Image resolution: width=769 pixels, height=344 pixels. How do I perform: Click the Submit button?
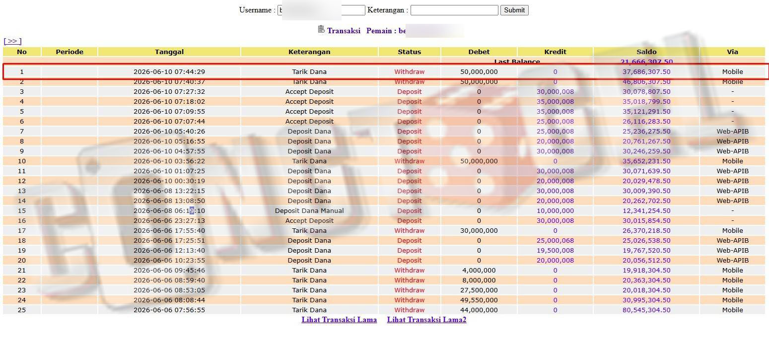click(x=514, y=10)
